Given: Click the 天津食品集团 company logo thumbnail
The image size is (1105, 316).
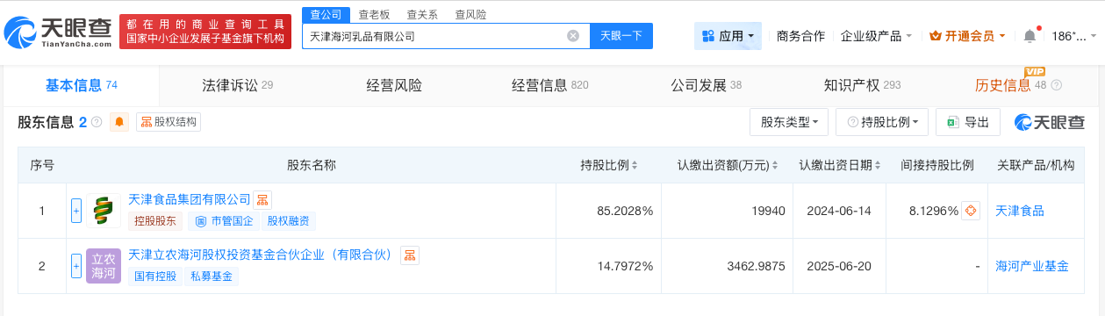Looking at the screenshot, I should (x=104, y=211).
